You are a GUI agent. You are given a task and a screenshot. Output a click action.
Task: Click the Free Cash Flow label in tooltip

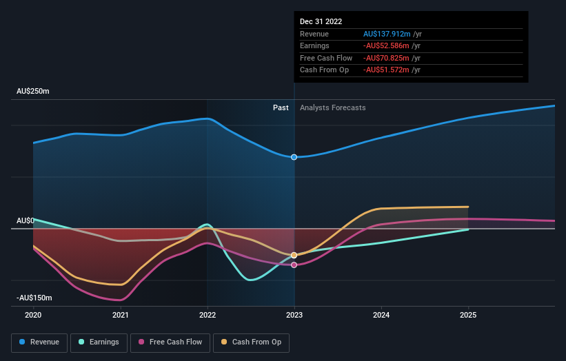[x=326, y=58]
